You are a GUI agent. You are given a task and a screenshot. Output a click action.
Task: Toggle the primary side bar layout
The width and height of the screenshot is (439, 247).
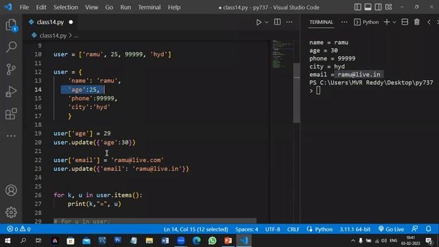[x=357, y=7]
